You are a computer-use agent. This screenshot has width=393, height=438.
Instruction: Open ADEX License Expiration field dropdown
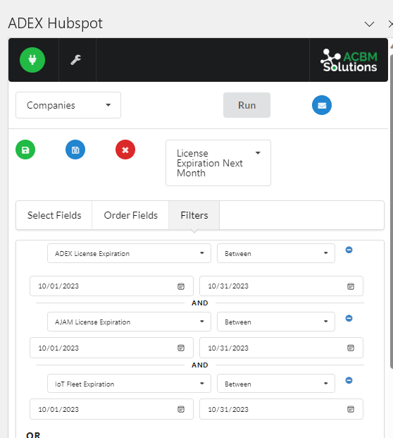click(x=129, y=253)
